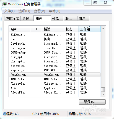Switch to the 用户 tab
114x119 pixels.
click(x=84, y=19)
